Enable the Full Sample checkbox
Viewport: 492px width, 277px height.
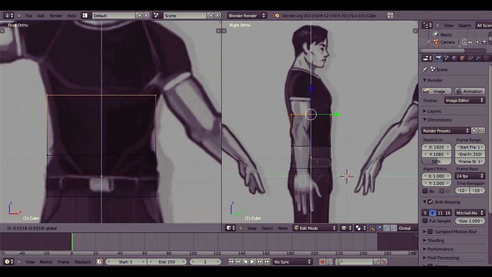tap(425, 221)
